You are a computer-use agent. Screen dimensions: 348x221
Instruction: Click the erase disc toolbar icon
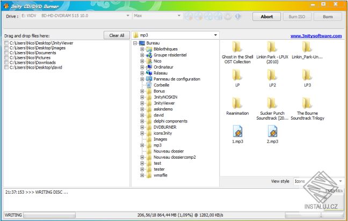point(208,16)
